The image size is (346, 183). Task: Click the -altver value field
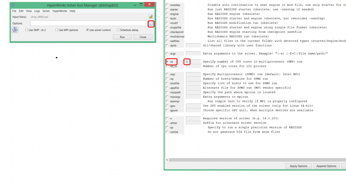pos(193,123)
